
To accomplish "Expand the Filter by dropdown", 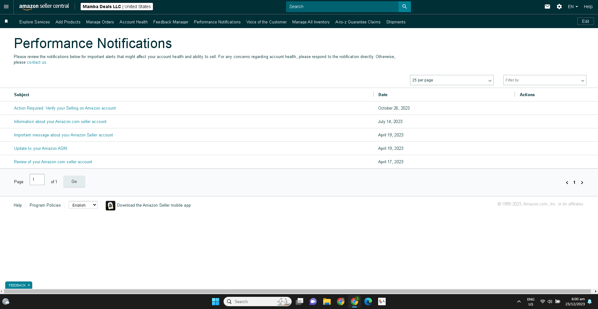I will coord(545,80).
